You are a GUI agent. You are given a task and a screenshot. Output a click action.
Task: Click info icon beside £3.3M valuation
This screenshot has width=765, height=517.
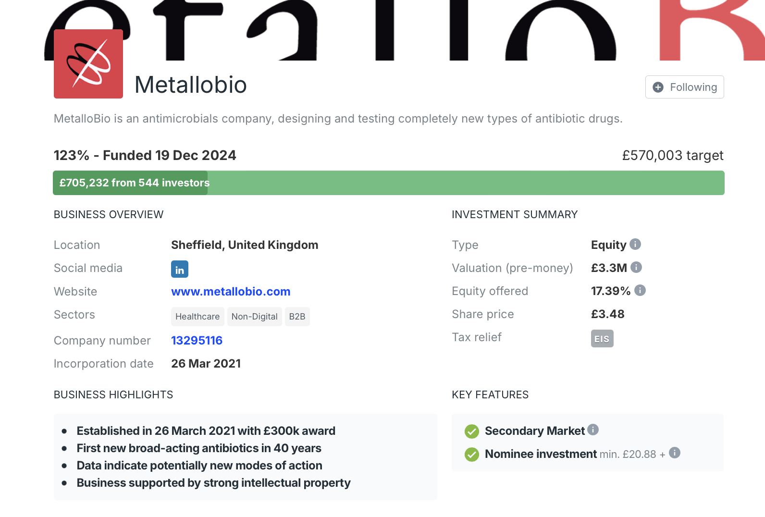click(x=636, y=267)
